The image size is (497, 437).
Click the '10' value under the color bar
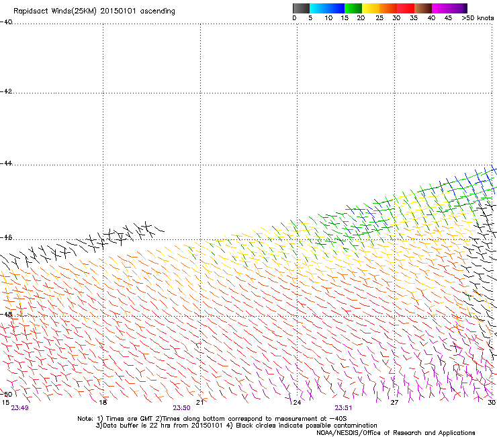pos(328,18)
